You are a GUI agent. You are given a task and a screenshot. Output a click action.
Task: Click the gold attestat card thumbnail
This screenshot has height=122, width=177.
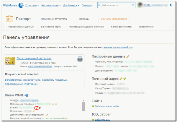pyautogui.click(x=10, y=61)
